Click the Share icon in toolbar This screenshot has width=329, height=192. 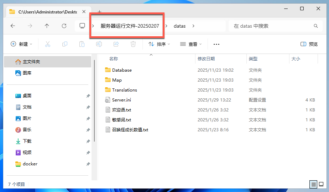tap(116, 44)
